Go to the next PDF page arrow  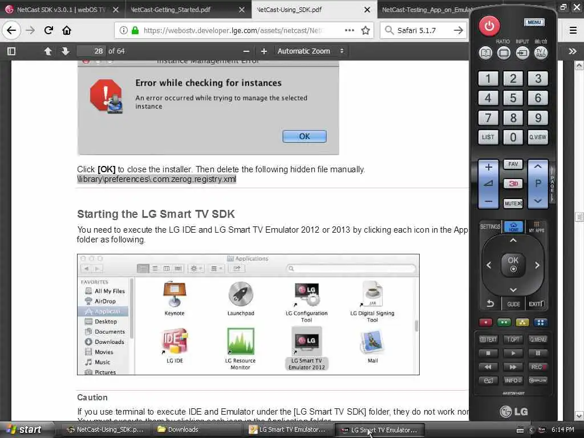point(66,51)
